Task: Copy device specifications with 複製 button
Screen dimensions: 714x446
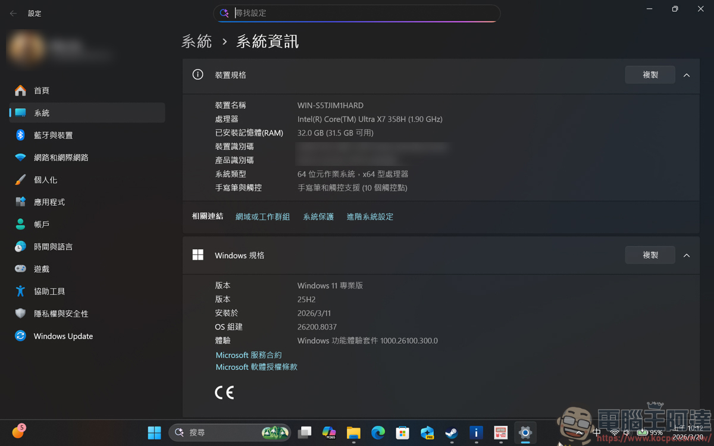Action: [x=650, y=75]
